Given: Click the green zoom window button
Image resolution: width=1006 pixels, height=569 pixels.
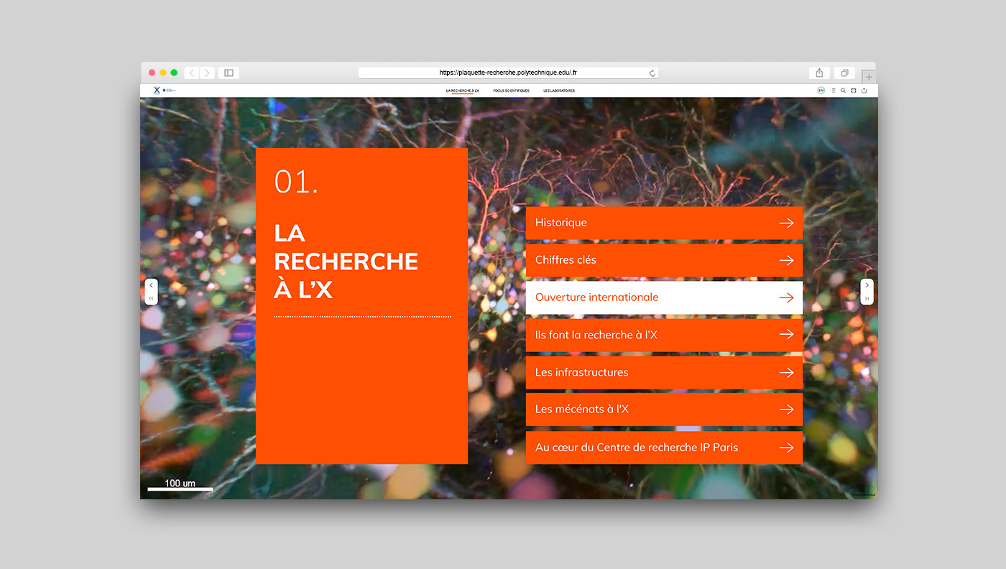Looking at the screenshot, I should coord(174,73).
